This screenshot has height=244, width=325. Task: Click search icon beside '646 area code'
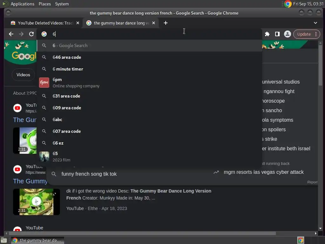[44, 57]
